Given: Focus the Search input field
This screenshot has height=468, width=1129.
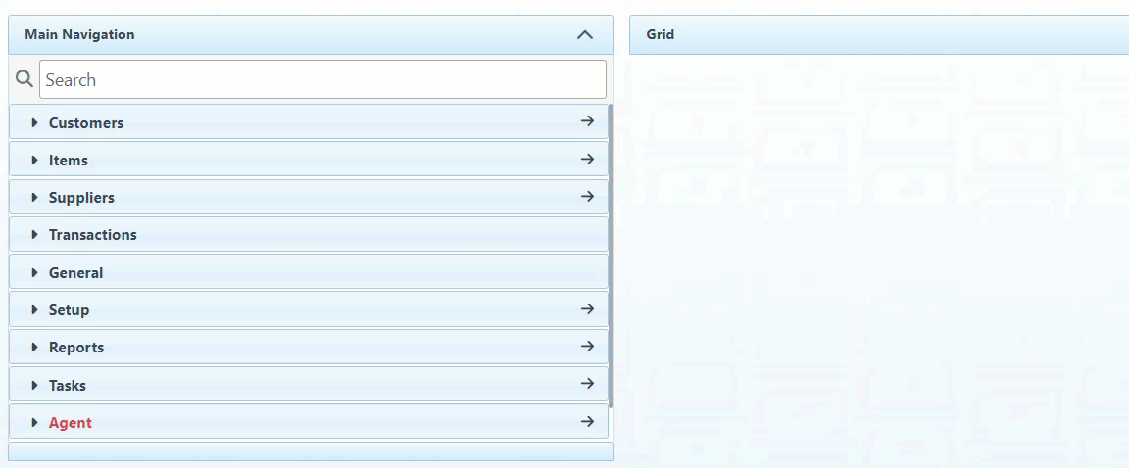Looking at the screenshot, I should [322, 79].
